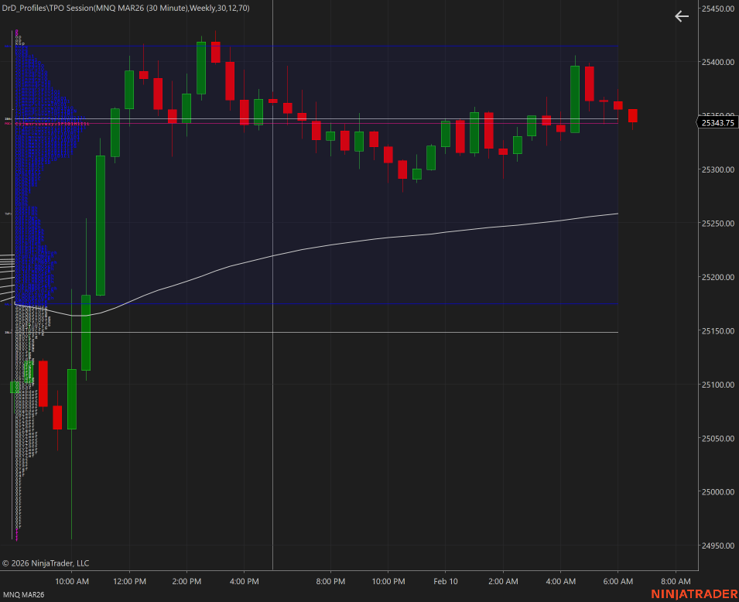The height and width of the screenshot is (602, 739).
Task: Click the tall green candle at 4:30 AM
Action: tap(575, 99)
